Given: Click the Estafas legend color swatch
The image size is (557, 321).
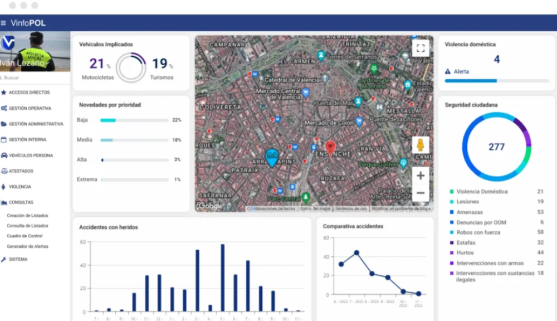Looking at the screenshot, I should (x=452, y=242).
